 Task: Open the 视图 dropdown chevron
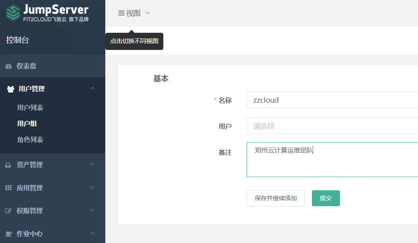tap(147, 13)
